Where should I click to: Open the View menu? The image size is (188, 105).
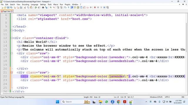pyautogui.click(x=19, y=4)
